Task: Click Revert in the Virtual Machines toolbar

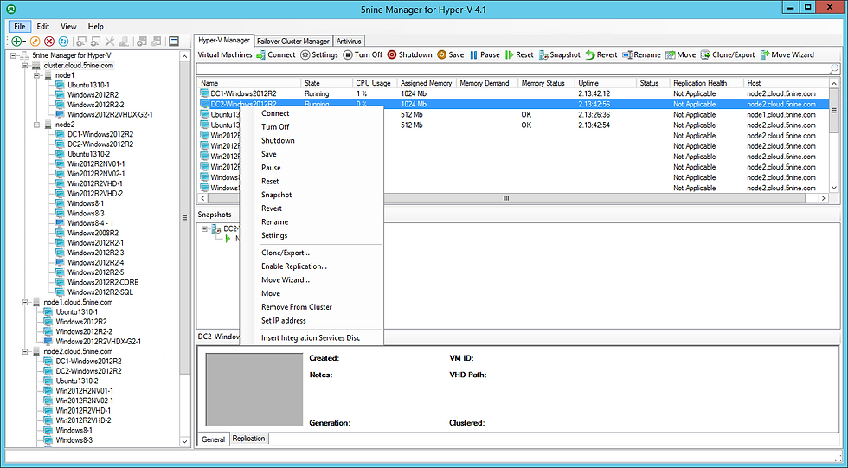Action: pyautogui.click(x=601, y=54)
